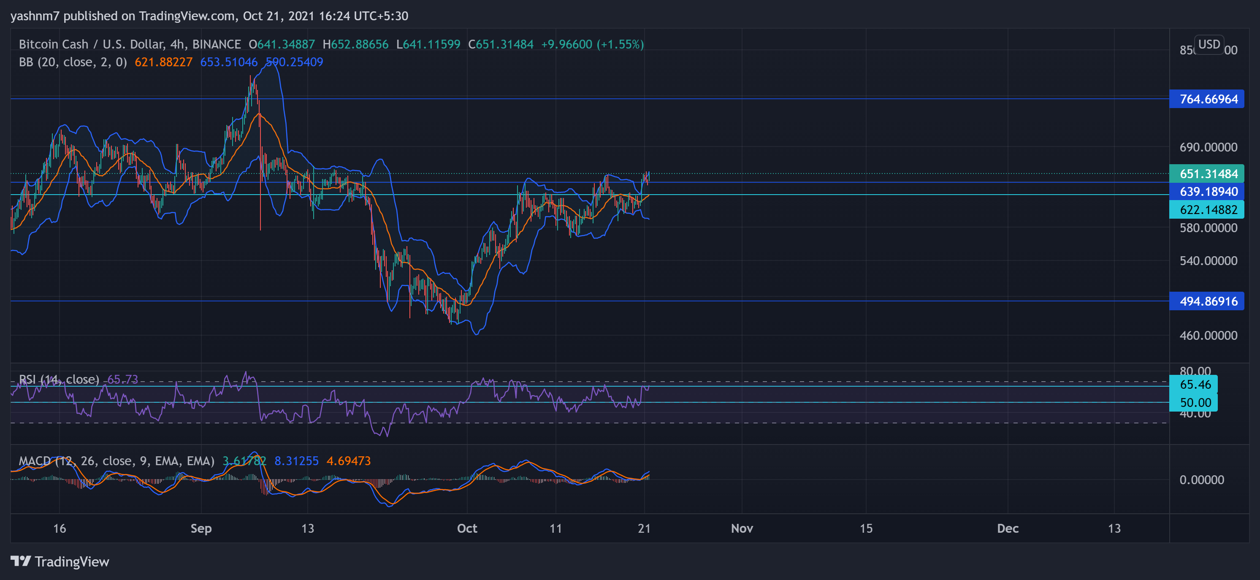Click the BB lower value 590.25409
This screenshot has height=580, width=1260.
[x=294, y=62]
